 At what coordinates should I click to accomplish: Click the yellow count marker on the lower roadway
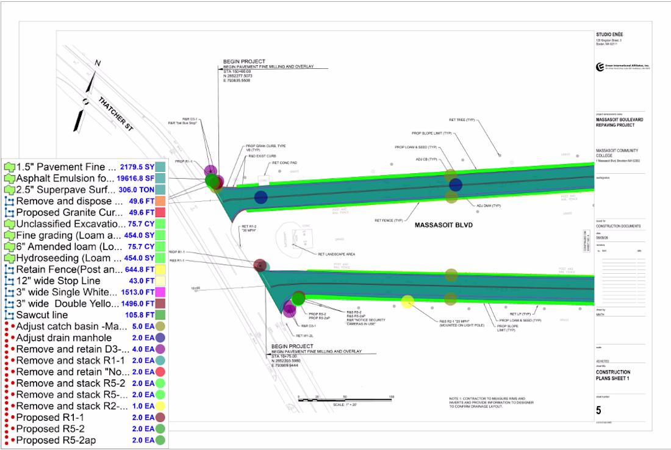[407, 302]
